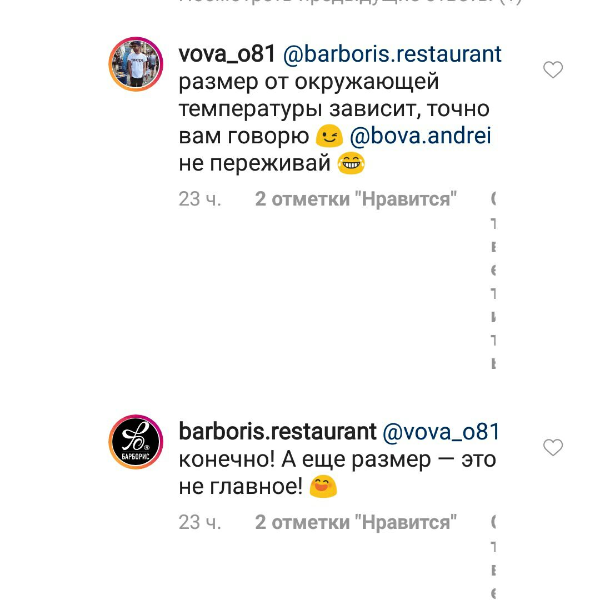
Task: Like the comment by vova_o81
Action: point(553,69)
